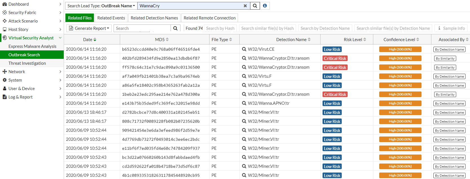The width and height of the screenshot is (470, 179).
Task: Expand System menu chevron
Action: coord(60,80)
